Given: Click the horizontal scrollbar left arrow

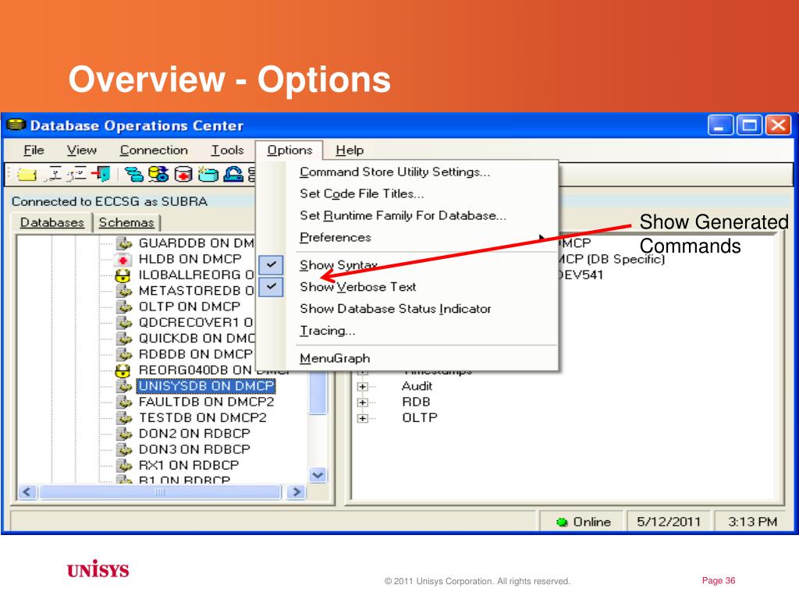Looking at the screenshot, I should point(27,492).
